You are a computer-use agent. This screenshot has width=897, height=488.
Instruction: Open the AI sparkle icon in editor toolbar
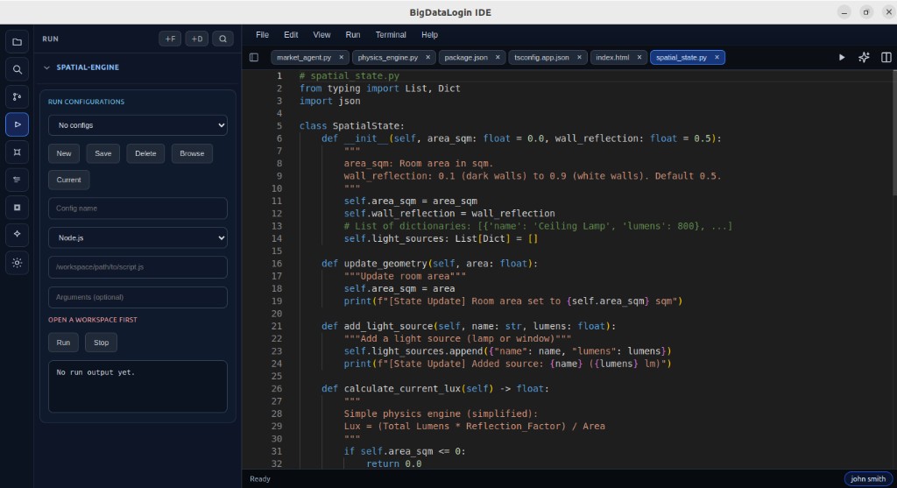(x=864, y=57)
